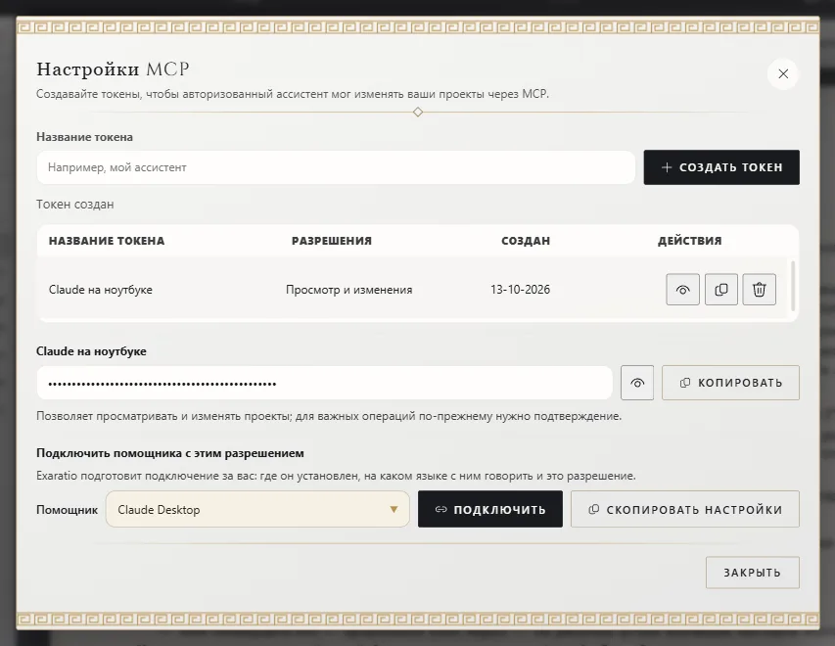
Task: Click the Подключить button
Action: click(x=489, y=509)
